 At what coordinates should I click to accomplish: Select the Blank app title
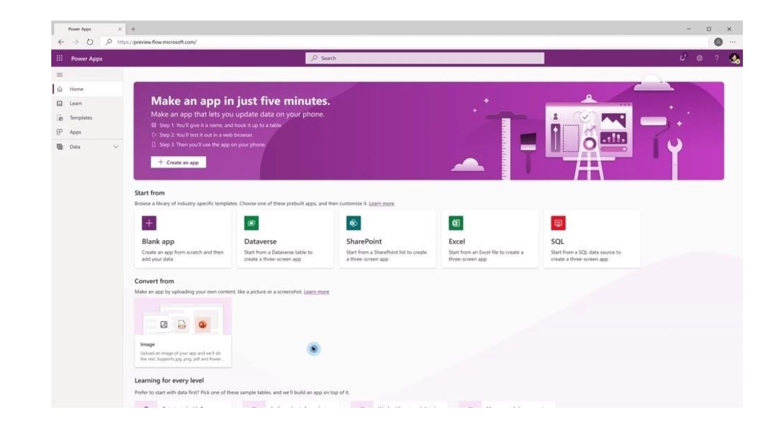[158, 242]
